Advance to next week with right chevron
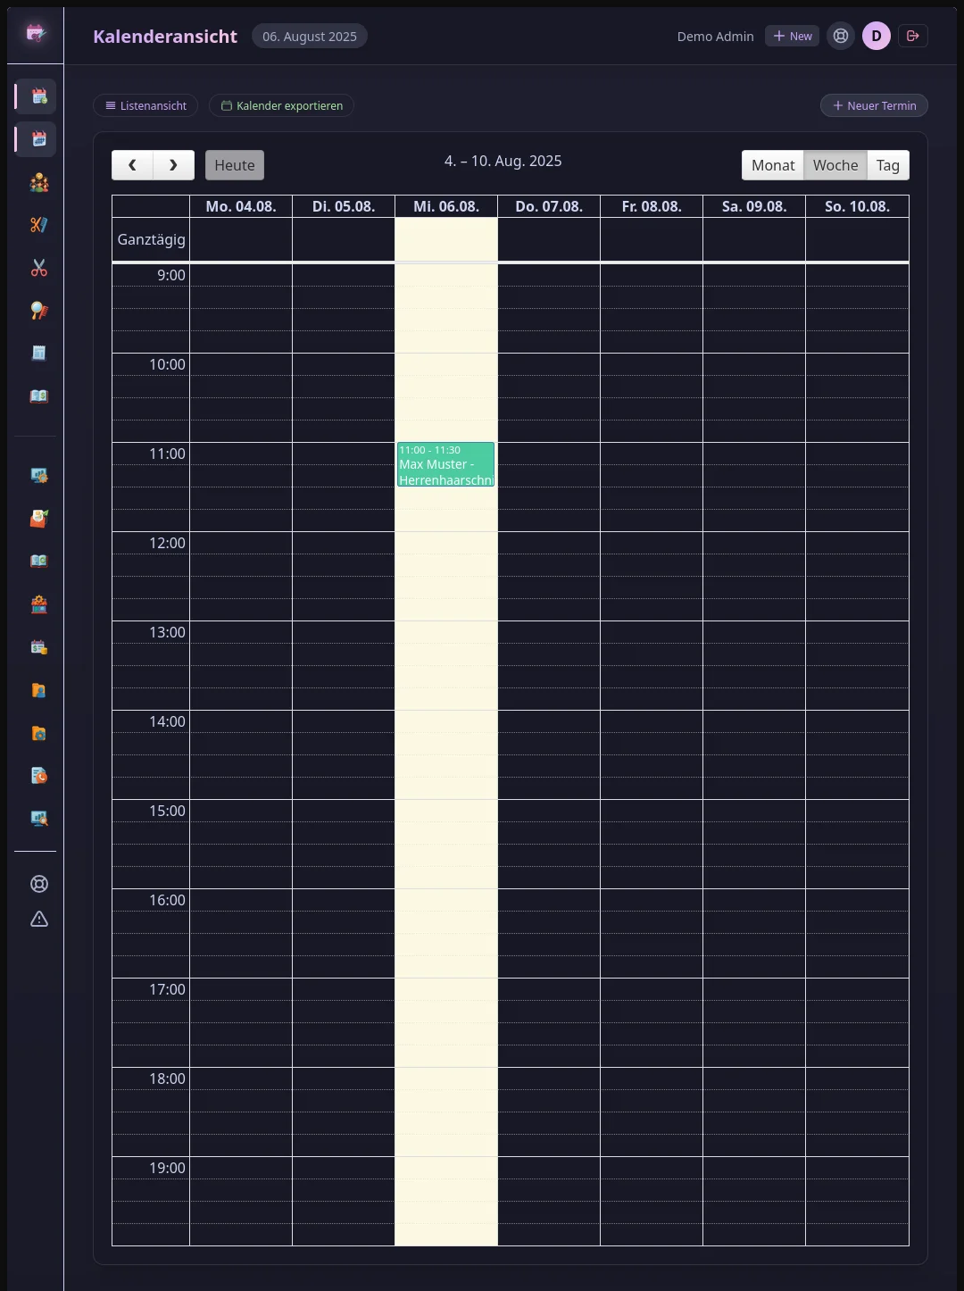The height and width of the screenshot is (1291, 964). (x=173, y=165)
